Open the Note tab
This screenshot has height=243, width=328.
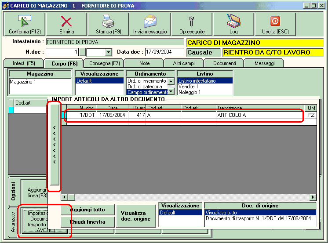144,63
